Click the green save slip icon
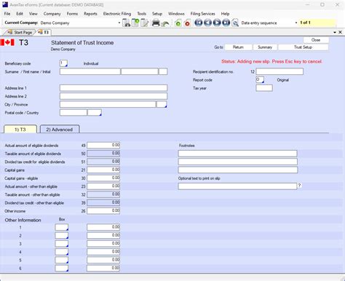Viewport: 345px width, 281px height. pyautogui.click(x=178, y=23)
